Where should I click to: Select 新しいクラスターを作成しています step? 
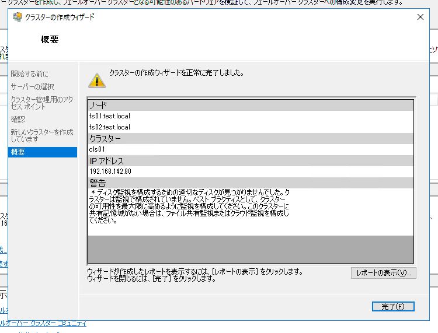tap(42, 135)
